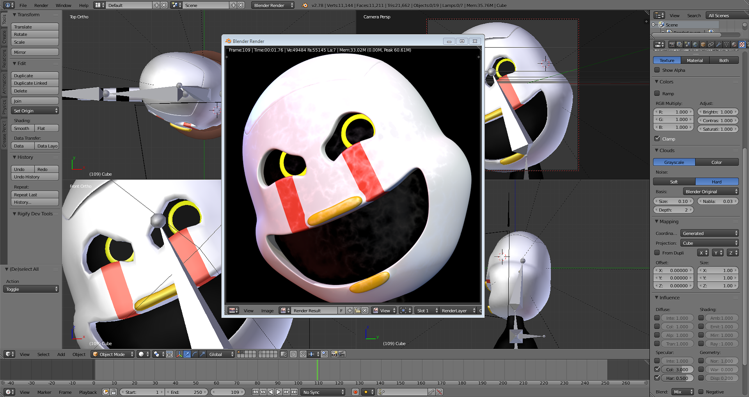This screenshot has height=397, width=749.
Task: Select the Translate manipulator arrow icon
Action: pyautogui.click(x=187, y=354)
